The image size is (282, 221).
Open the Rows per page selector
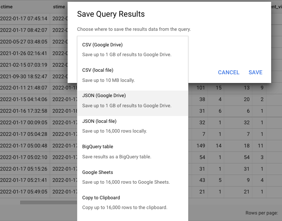tap(262, 213)
